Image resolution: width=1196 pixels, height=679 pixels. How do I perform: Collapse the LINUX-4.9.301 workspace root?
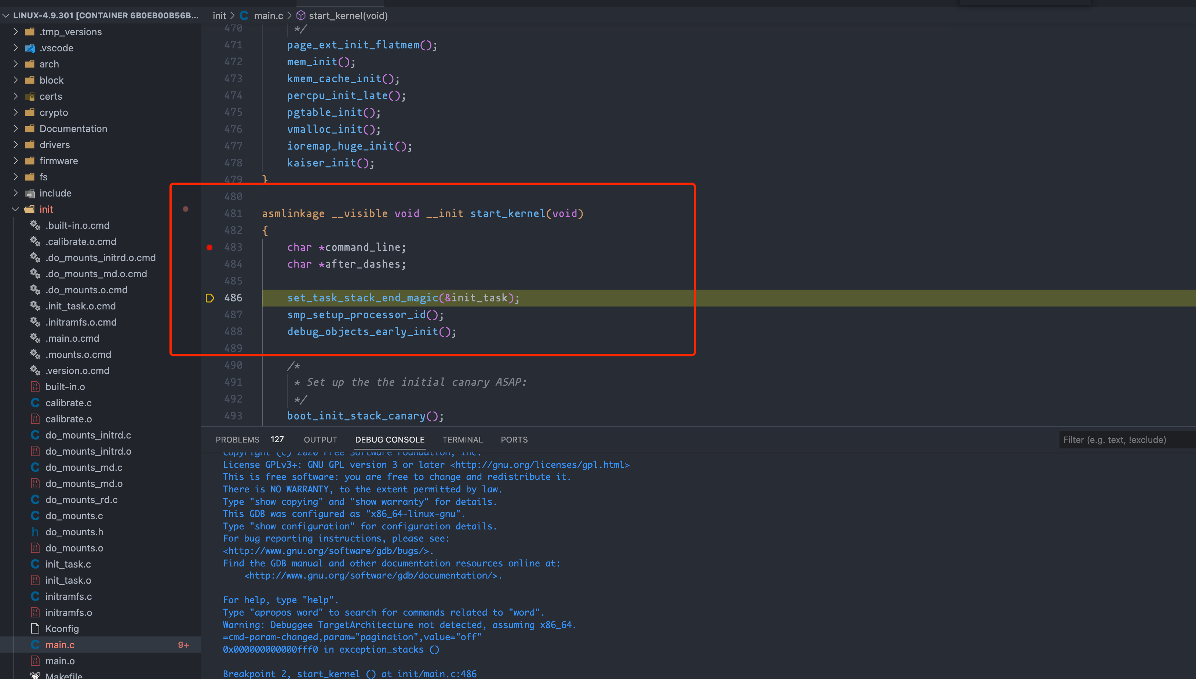[6, 15]
